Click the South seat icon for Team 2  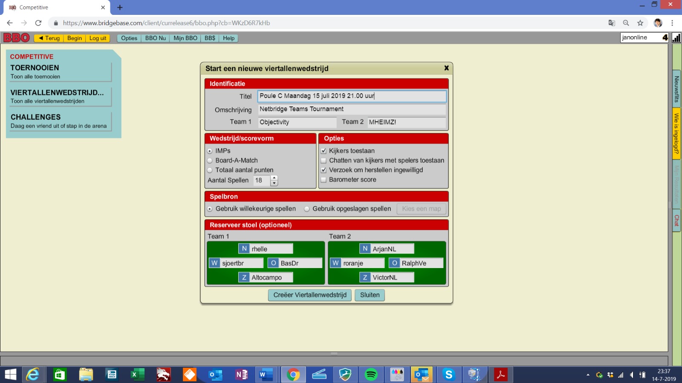365,277
